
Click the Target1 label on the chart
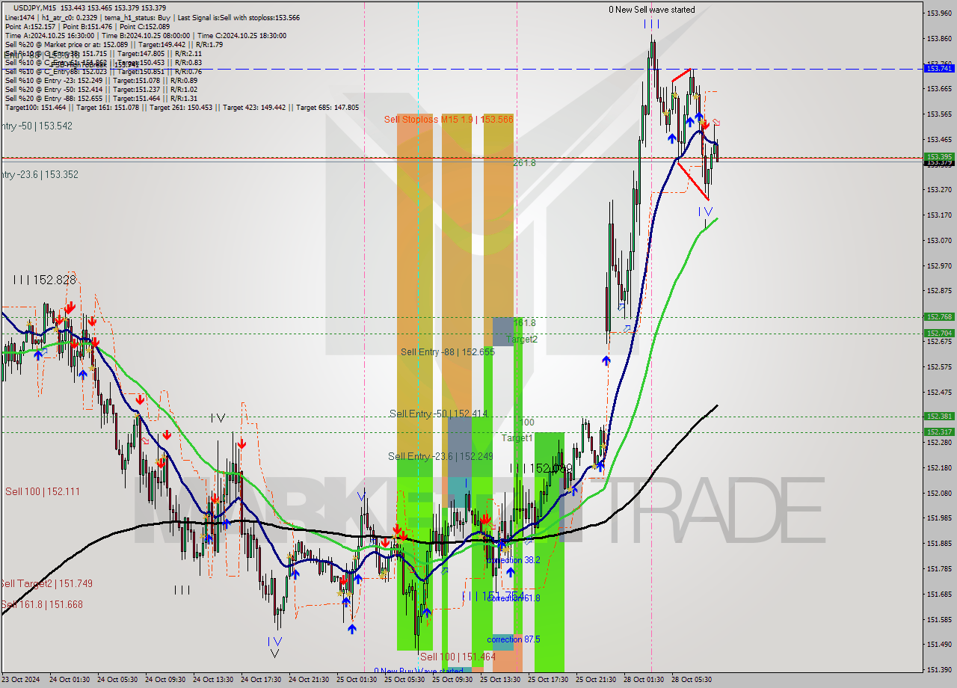point(517,437)
